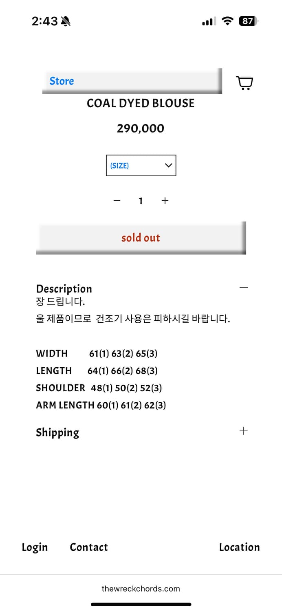Increase quantity with the plus button
The image size is (282, 612).
165,200
